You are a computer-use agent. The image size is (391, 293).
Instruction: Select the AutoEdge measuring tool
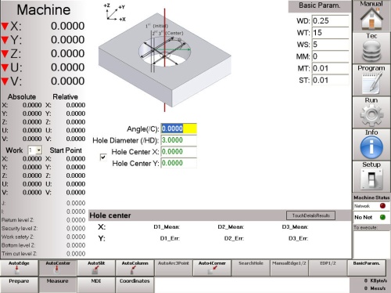(19, 268)
